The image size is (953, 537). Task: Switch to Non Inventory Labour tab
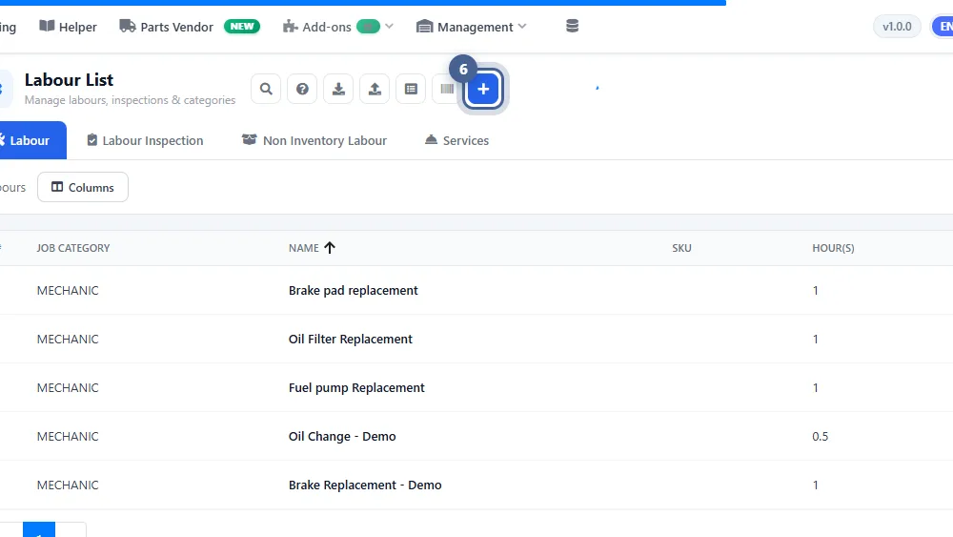pos(314,140)
